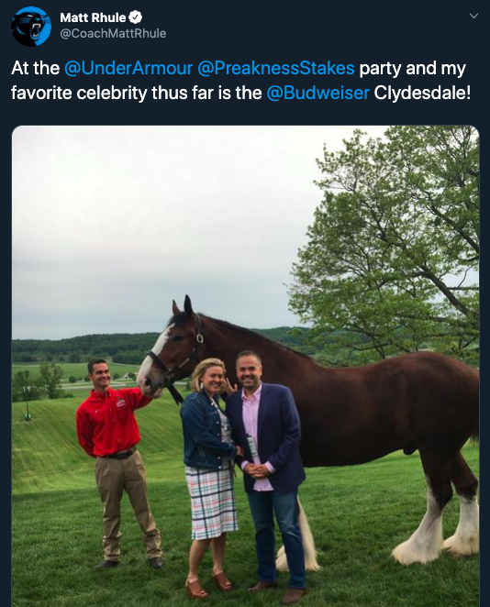
Task: Open photo at the Clydesdale's head
Action: (169, 348)
